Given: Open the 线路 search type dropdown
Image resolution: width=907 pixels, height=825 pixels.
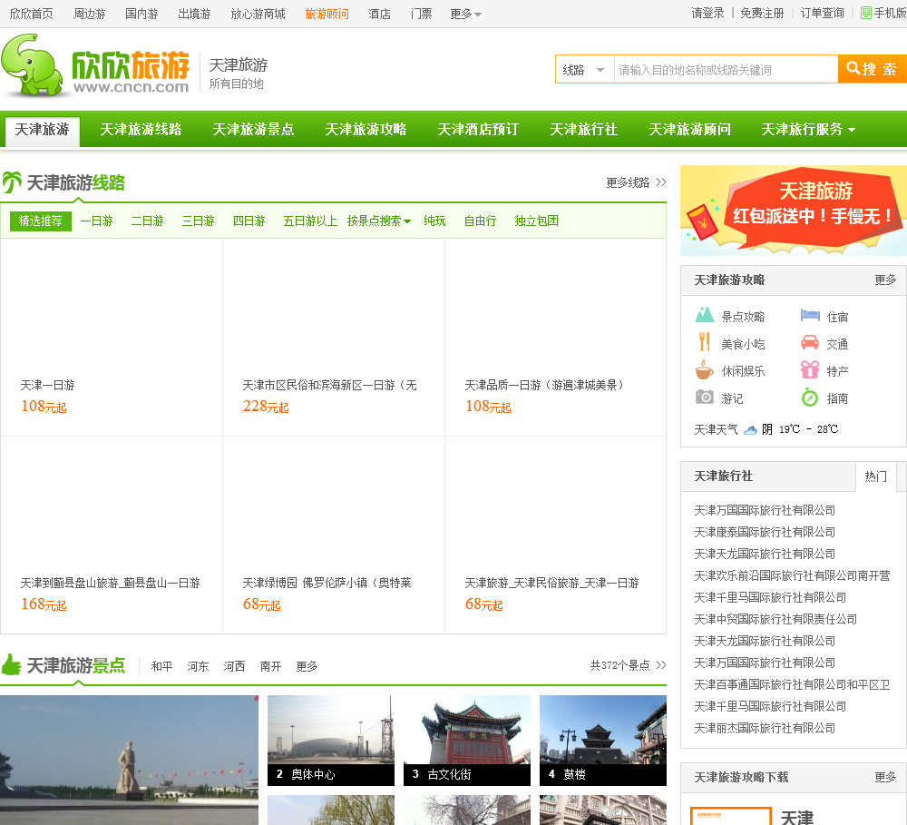Looking at the screenshot, I should pos(584,70).
